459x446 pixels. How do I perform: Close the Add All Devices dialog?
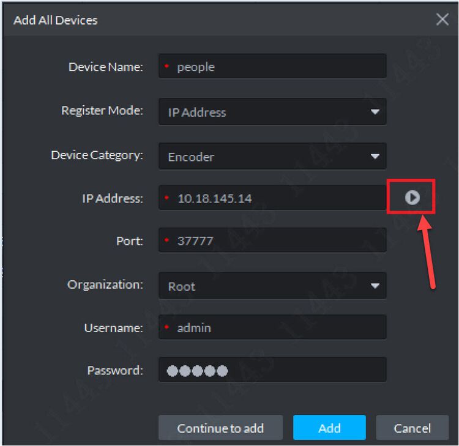442,20
